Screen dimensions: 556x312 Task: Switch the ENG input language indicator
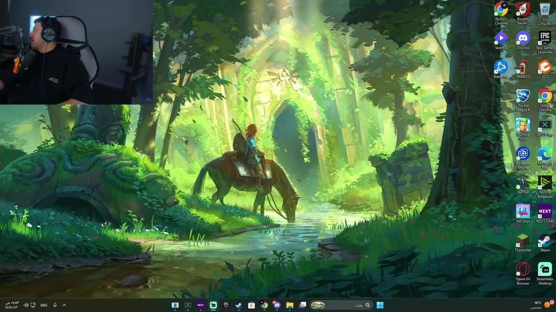pyautogui.click(x=44, y=305)
